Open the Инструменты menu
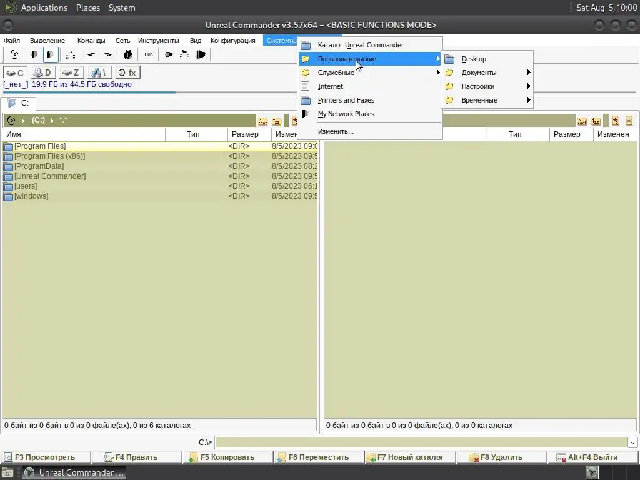This screenshot has width=640, height=480. pyautogui.click(x=158, y=41)
